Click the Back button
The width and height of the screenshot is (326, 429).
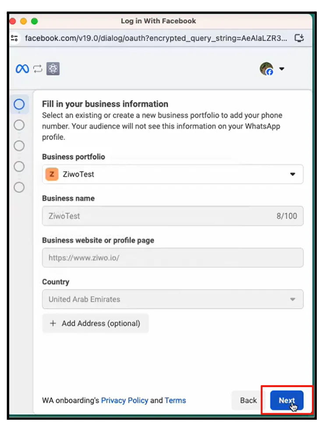tap(248, 400)
